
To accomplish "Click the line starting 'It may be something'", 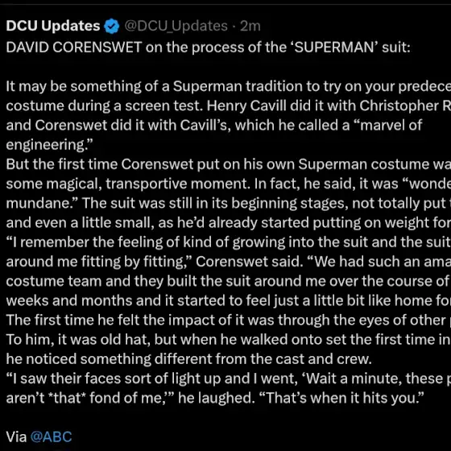I will (x=229, y=86).
